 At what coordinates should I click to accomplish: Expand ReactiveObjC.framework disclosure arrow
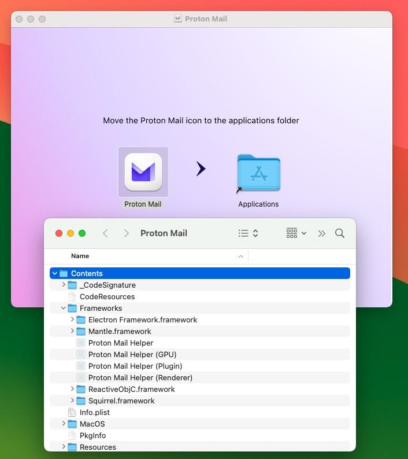72,389
